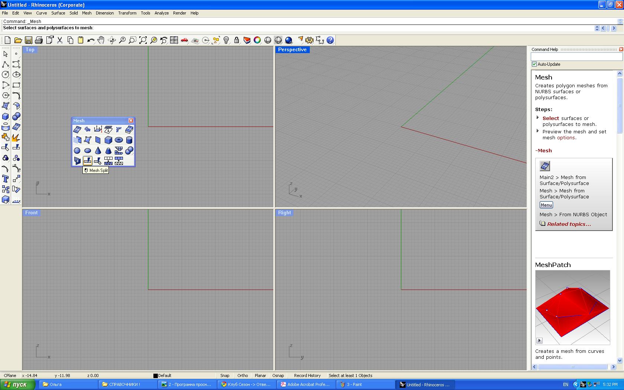Select the Mesh Cone icon
The height and width of the screenshot is (390, 624).
click(98, 150)
